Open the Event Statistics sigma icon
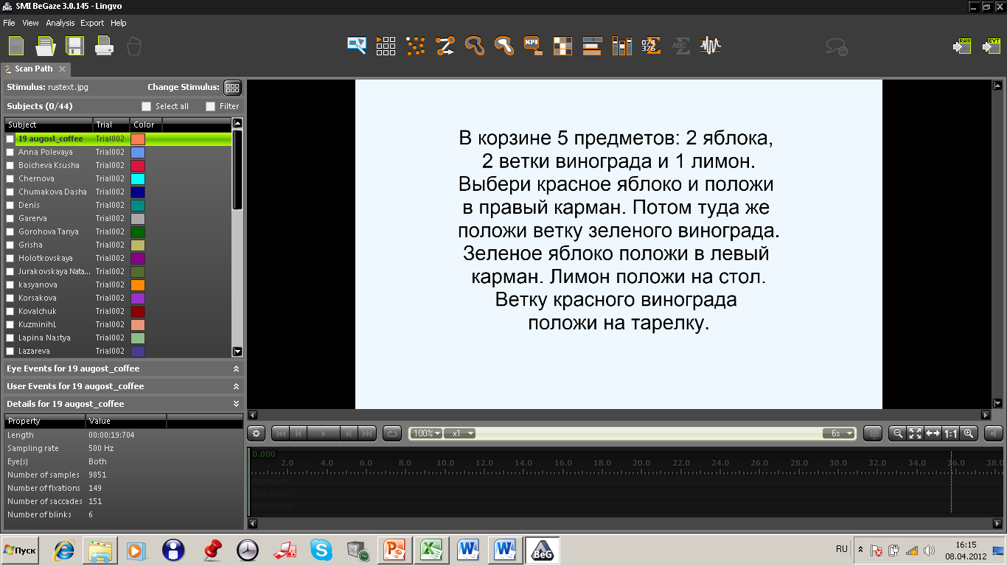Screen dimensions: 1007x566 tap(649, 46)
